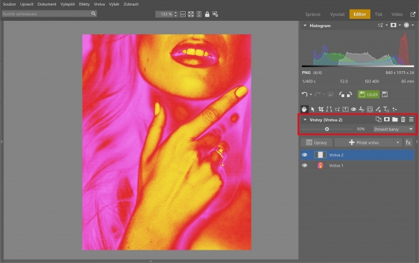The height and width of the screenshot is (263, 419).
Task: Switch to the Vyvolat tab
Action: 337,15
